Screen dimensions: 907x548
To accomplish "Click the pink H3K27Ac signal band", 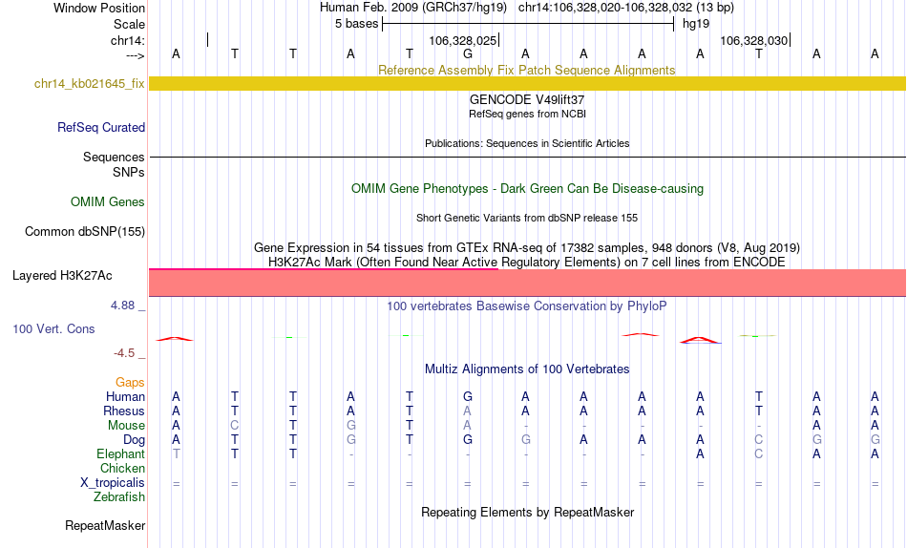I will pos(527,283).
